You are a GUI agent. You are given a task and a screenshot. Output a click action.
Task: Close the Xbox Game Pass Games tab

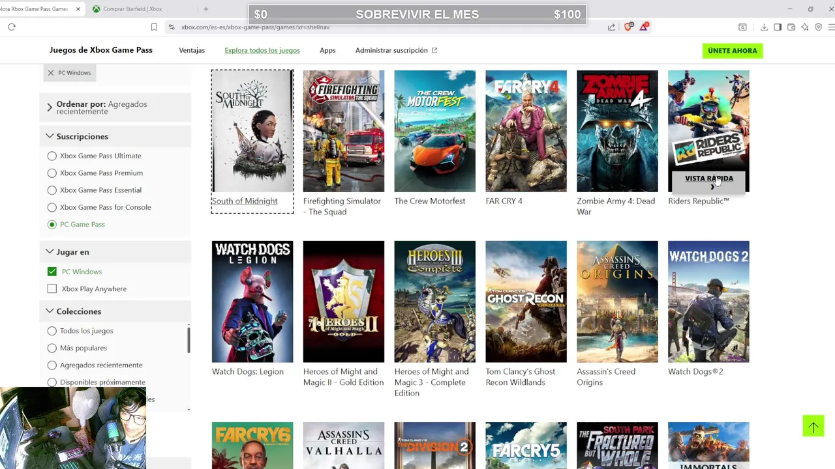(x=78, y=8)
